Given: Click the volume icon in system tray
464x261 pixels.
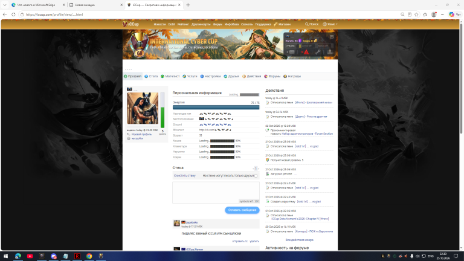Looking at the screenshot, I should [x=417, y=256].
